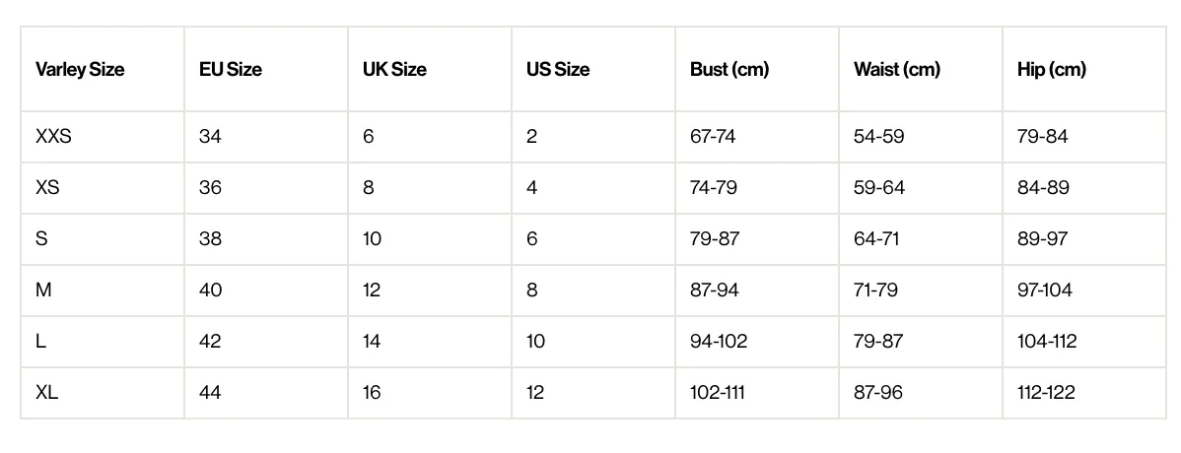Select the XXS size row label
Screen dimensions: 1181x453
point(53,136)
